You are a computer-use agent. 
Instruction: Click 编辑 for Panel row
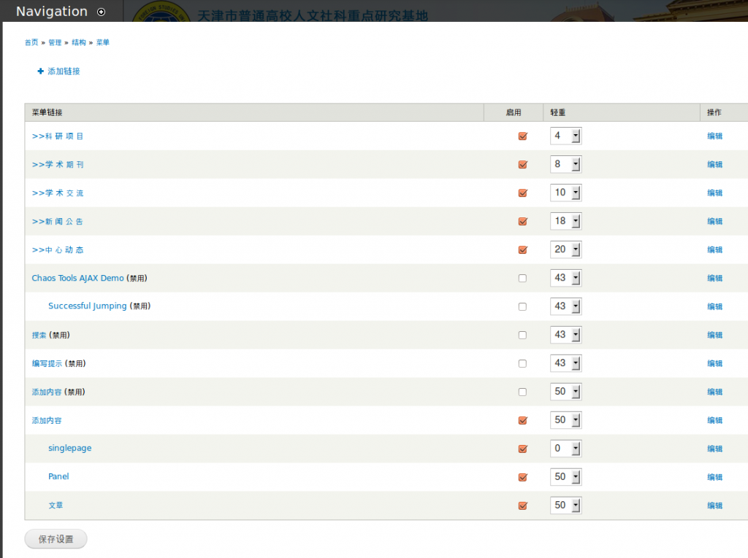tap(714, 477)
